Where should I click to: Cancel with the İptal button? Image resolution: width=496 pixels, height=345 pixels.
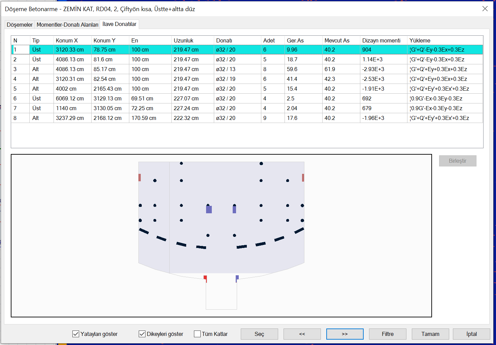click(x=471, y=334)
